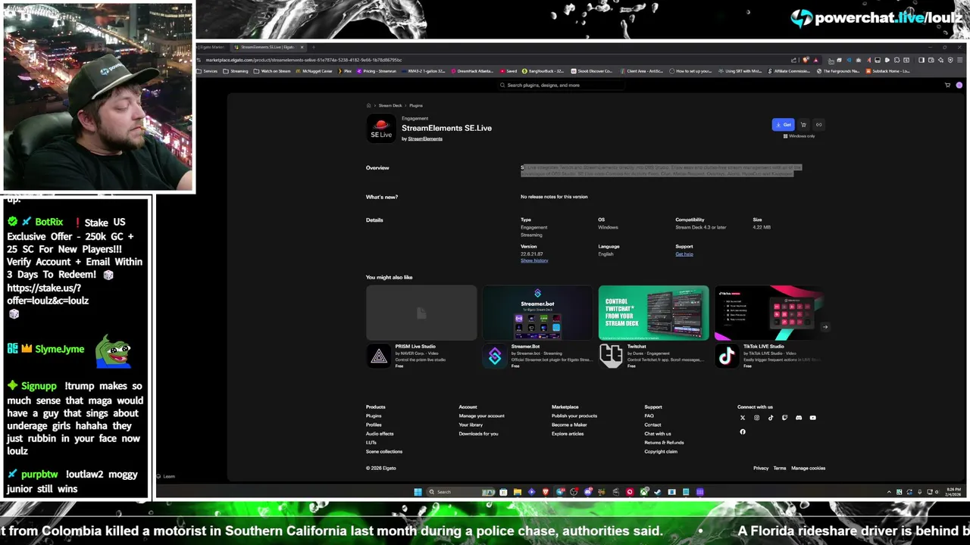The image size is (970, 545).
Task: Open the Plugins footer link
Action: [x=374, y=416]
